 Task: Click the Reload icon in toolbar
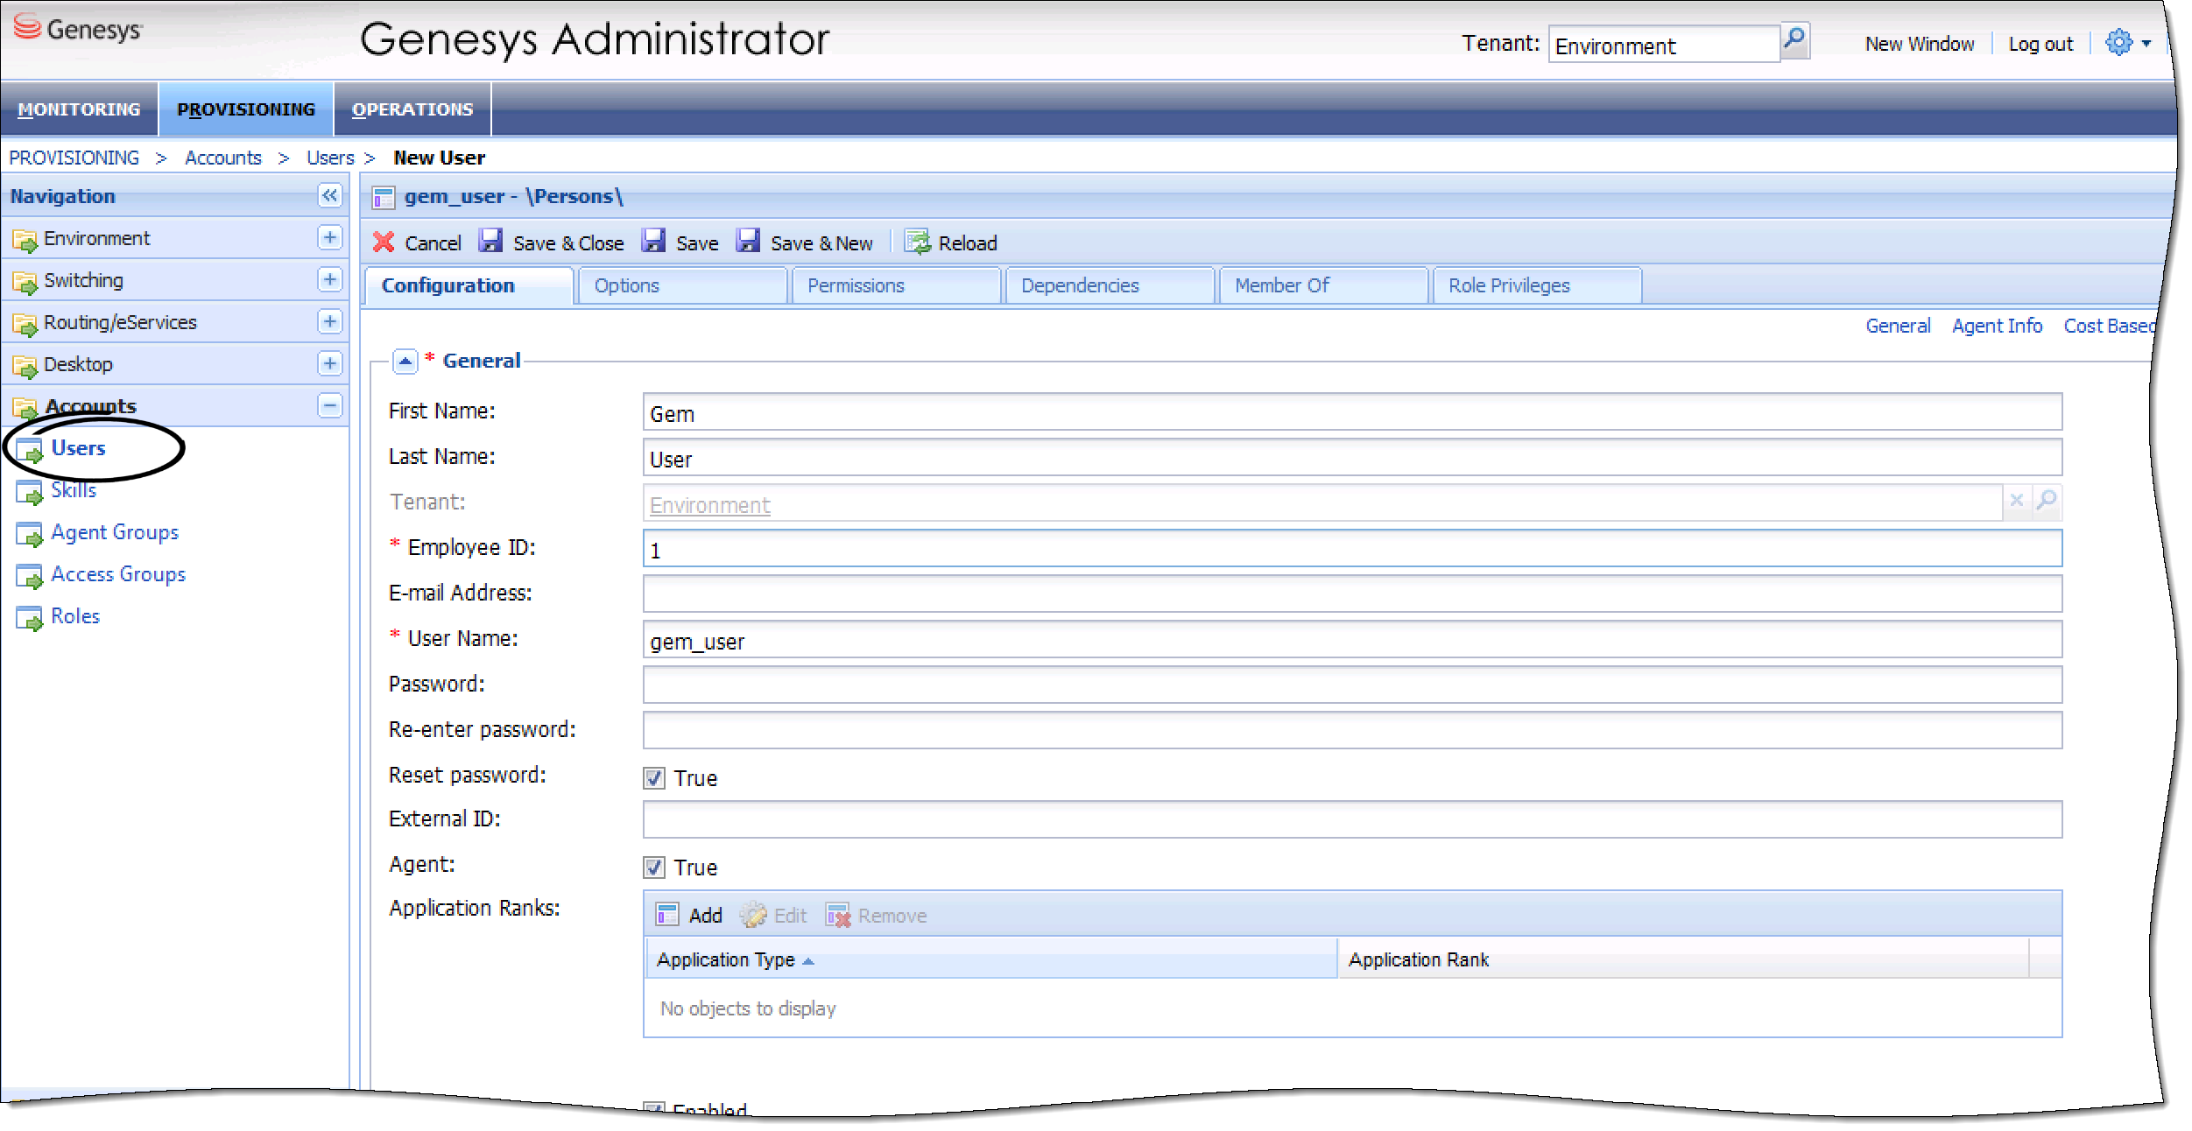917,242
